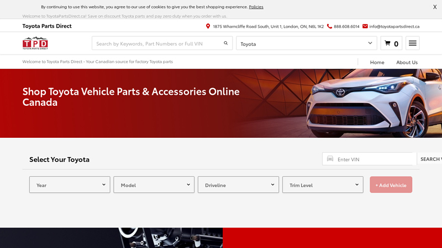Open the Policies link in cookie notice
The image size is (442, 248).
coord(256,7)
